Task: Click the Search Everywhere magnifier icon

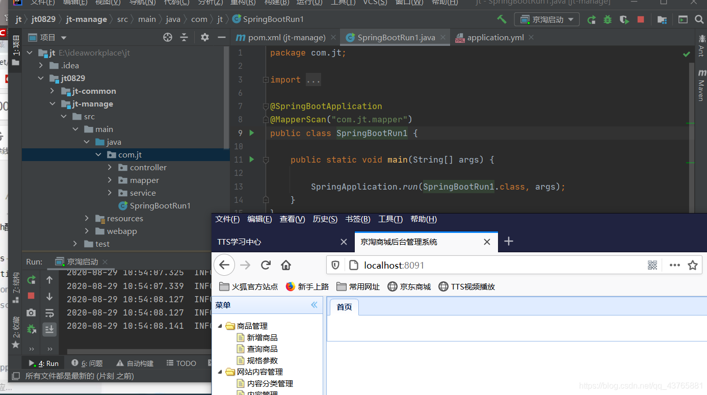Action: coord(698,19)
